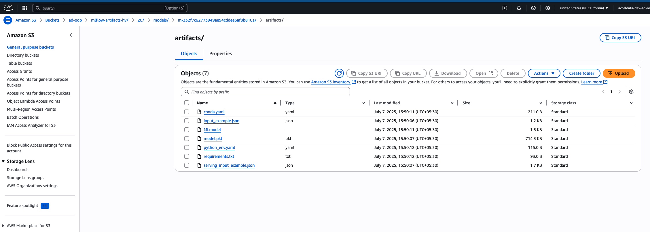The image size is (650, 232).
Task: Click the external link icon after Amazon S3 inventory
Action: click(x=354, y=82)
